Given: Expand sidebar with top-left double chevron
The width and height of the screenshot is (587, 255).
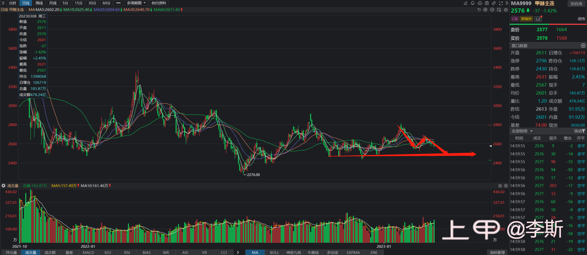Looking at the screenshot, I should click(x=3, y=3).
